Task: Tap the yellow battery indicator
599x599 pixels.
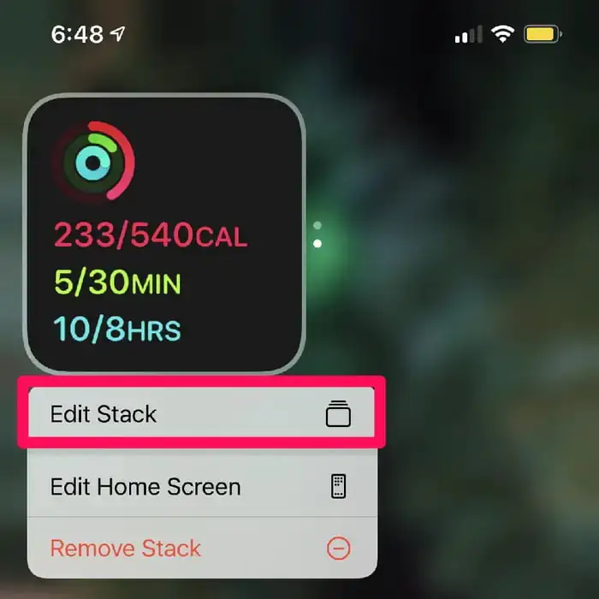Action: pyautogui.click(x=543, y=34)
